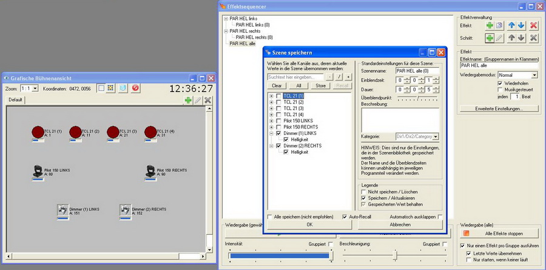Select the Default tab in the stage view
This screenshot has height=270, width=546.
click(x=15, y=100)
